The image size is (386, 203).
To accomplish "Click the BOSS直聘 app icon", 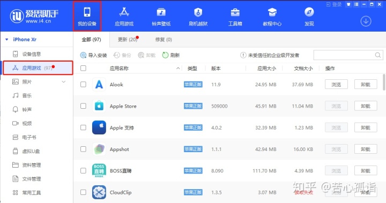I will click(99, 171).
